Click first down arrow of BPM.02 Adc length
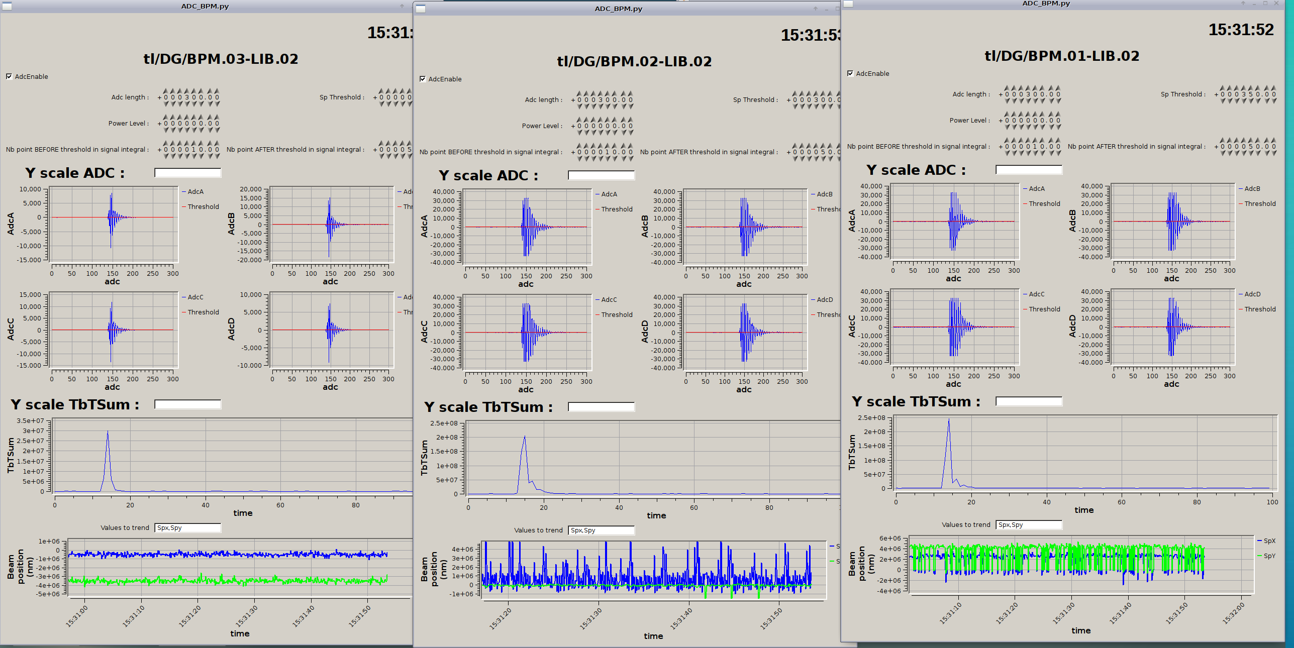This screenshot has height=648, width=1294. (579, 106)
